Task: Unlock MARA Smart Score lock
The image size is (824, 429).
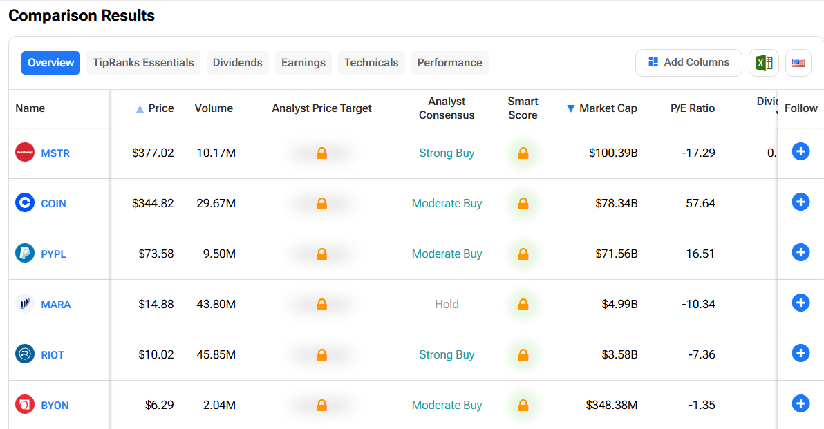Action: (523, 304)
